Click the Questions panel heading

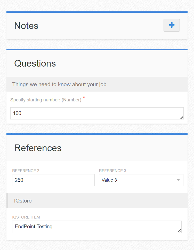[x=35, y=63]
